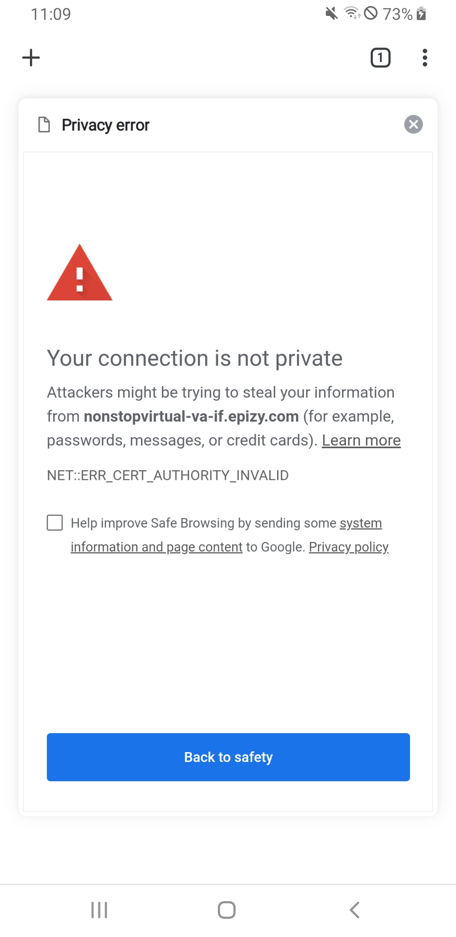Tap the page icon beside Privacy error
The height and width of the screenshot is (937, 456).
pos(44,125)
